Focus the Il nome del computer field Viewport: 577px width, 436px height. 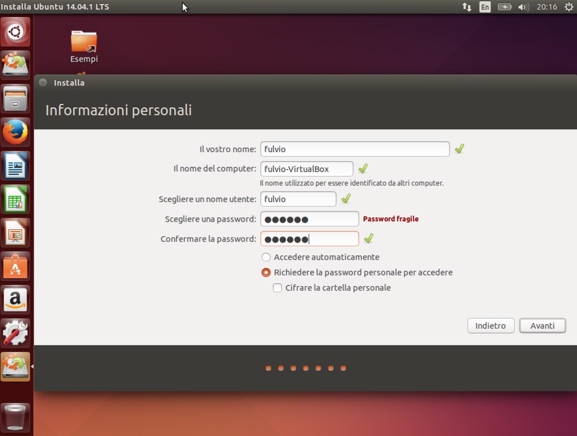306,169
